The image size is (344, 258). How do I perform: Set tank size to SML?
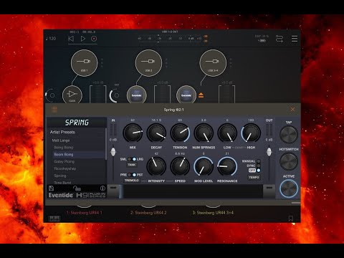tap(129, 159)
